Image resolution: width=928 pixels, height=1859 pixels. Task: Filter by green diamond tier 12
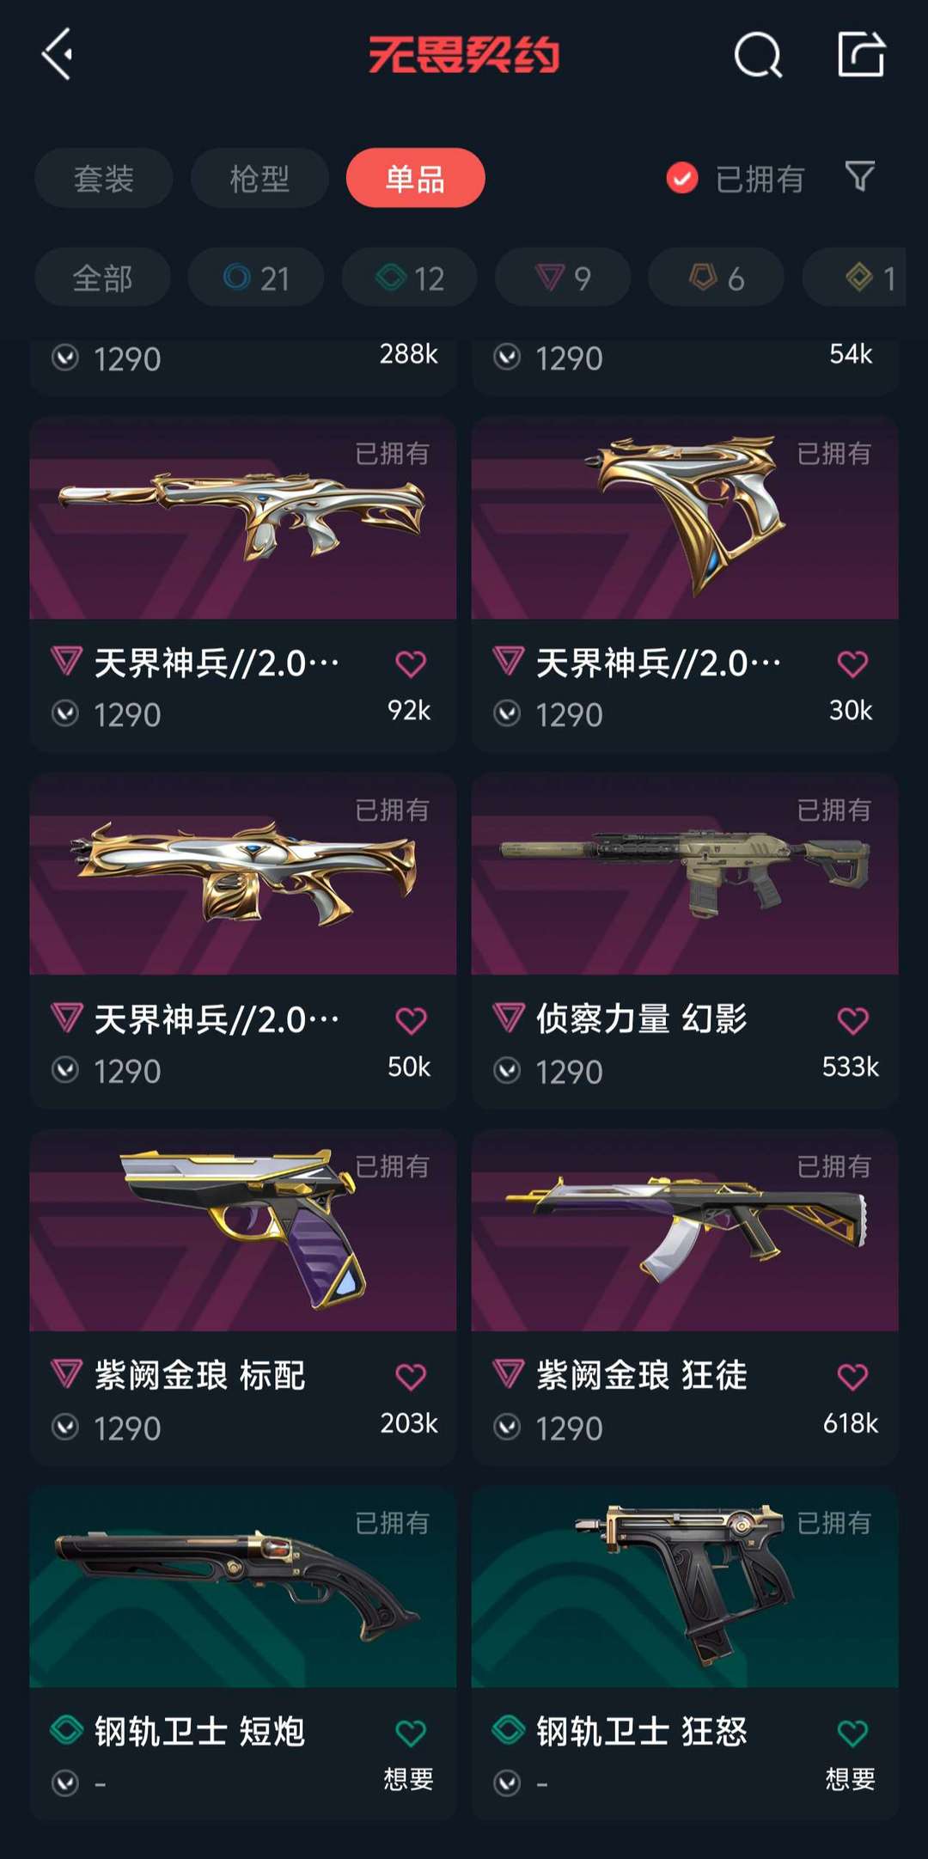tap(410, 278)
